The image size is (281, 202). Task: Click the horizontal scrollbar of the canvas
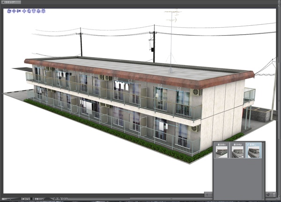[171, 199]
